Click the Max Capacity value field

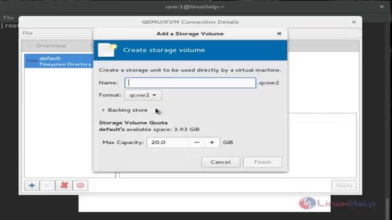click(x=168, y=142)
